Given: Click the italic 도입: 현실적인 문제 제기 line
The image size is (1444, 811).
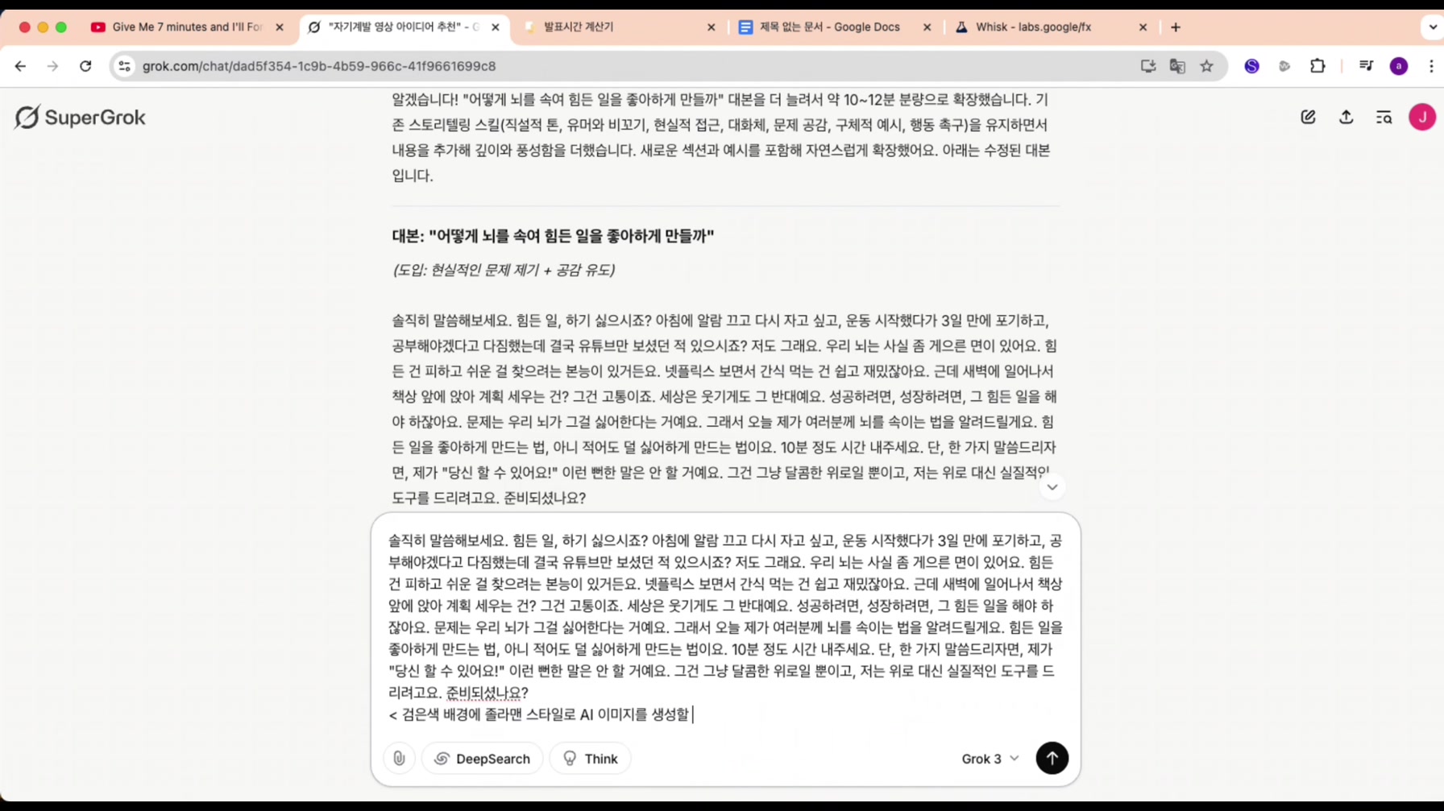Looking at the screenshot, I should 504,270.
